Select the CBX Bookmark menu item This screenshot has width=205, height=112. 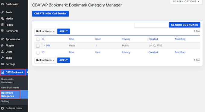click(x=14, y=72)
